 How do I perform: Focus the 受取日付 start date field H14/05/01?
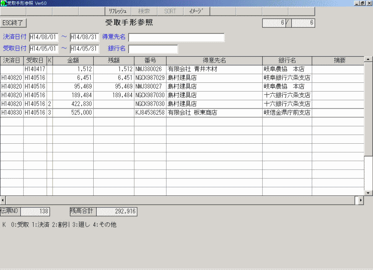point(44,49)
